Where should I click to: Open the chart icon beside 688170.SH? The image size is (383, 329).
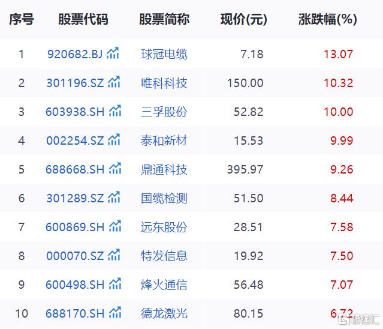coord(115,313)
